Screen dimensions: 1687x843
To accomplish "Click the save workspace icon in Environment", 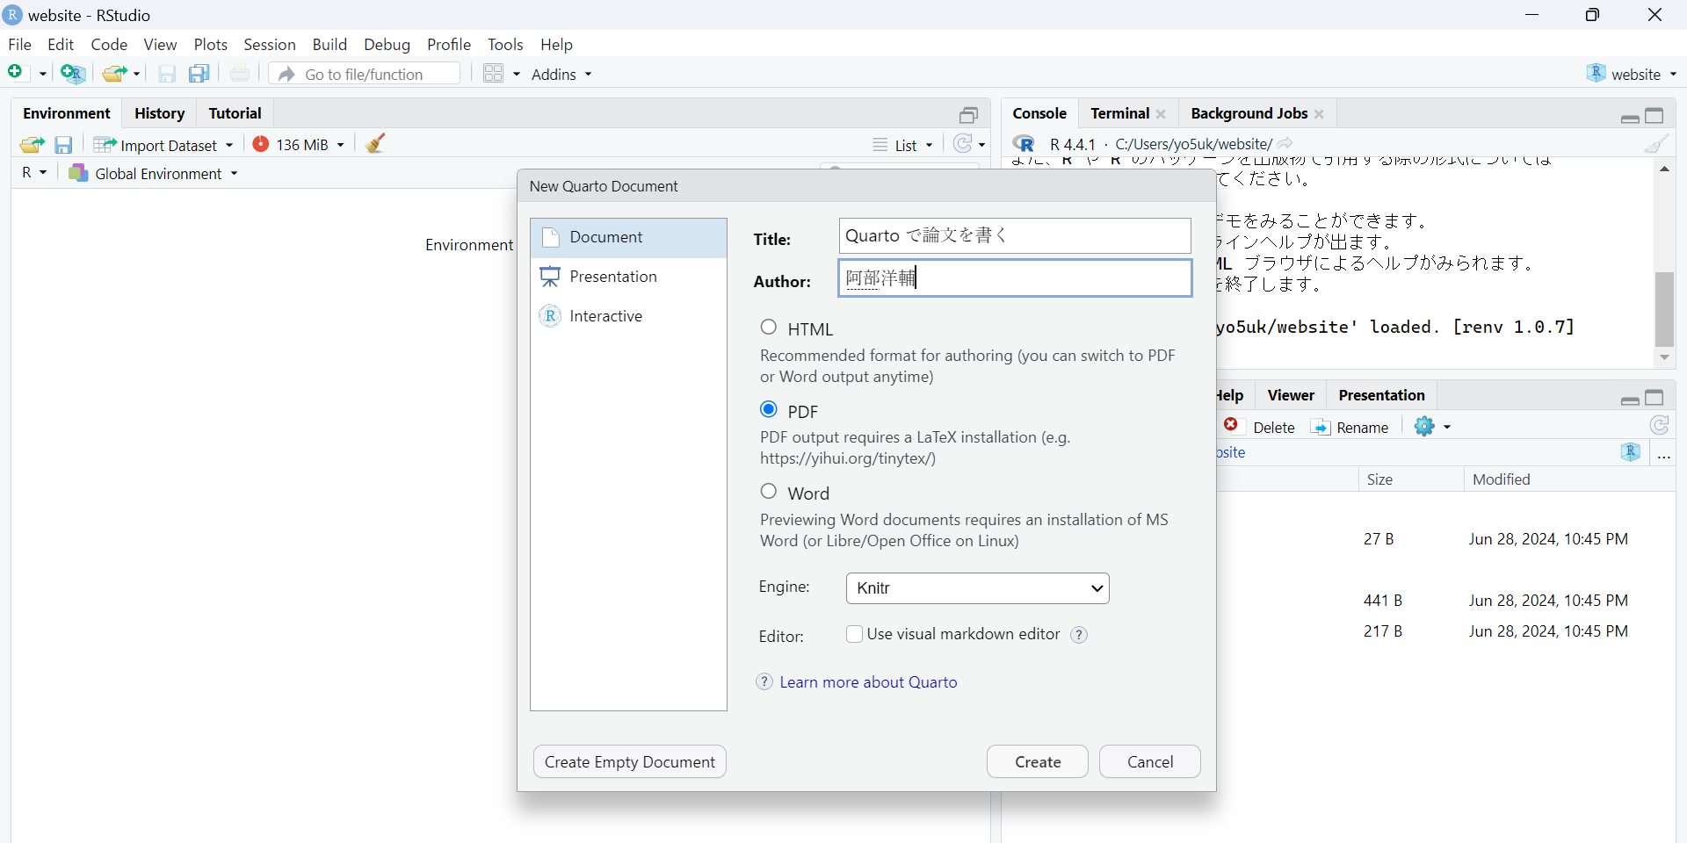I will click(63, 145).
